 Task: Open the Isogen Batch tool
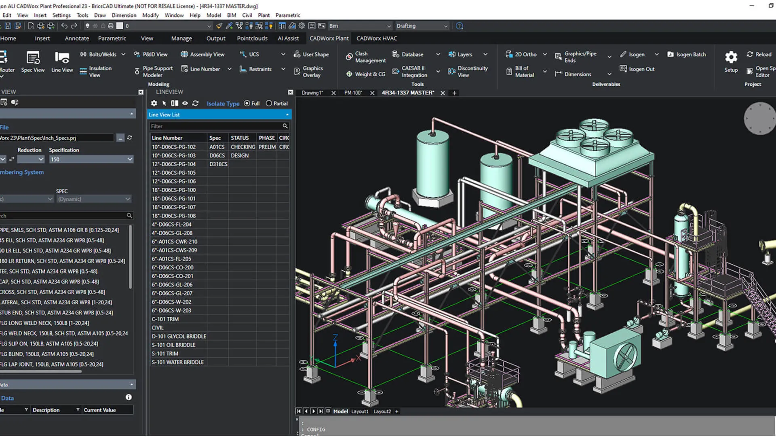pos(686,54)
